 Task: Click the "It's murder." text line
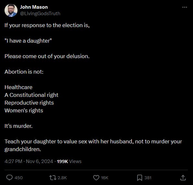point(18,126)
